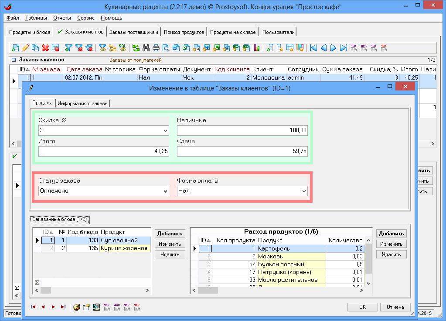Click the Отмена button
The height and width of the screenshot is (321, 446).
(x=395, y=307)
